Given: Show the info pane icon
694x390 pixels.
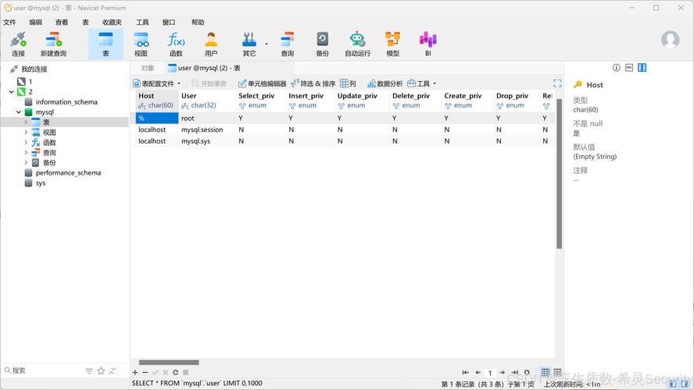Looking at the screenshot, I should [x=616, y=68].
